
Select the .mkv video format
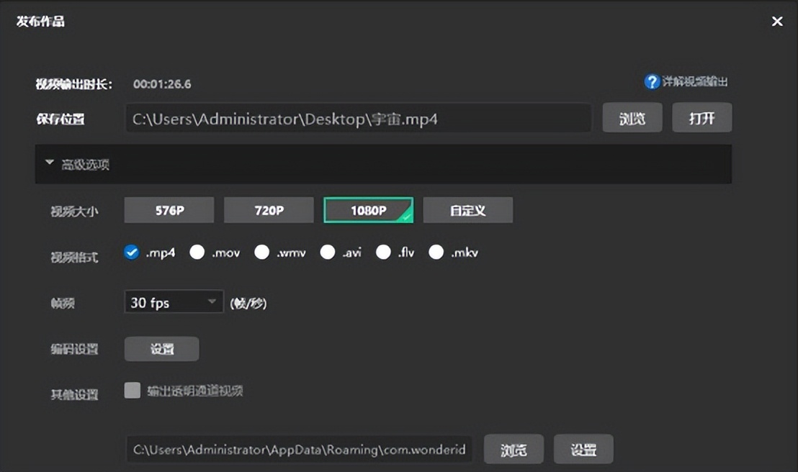coord(436,252)
